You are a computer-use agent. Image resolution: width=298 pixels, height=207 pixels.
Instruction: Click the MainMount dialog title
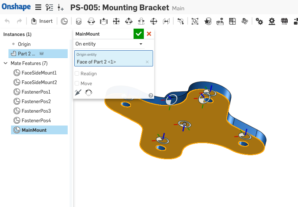(88, 34)
